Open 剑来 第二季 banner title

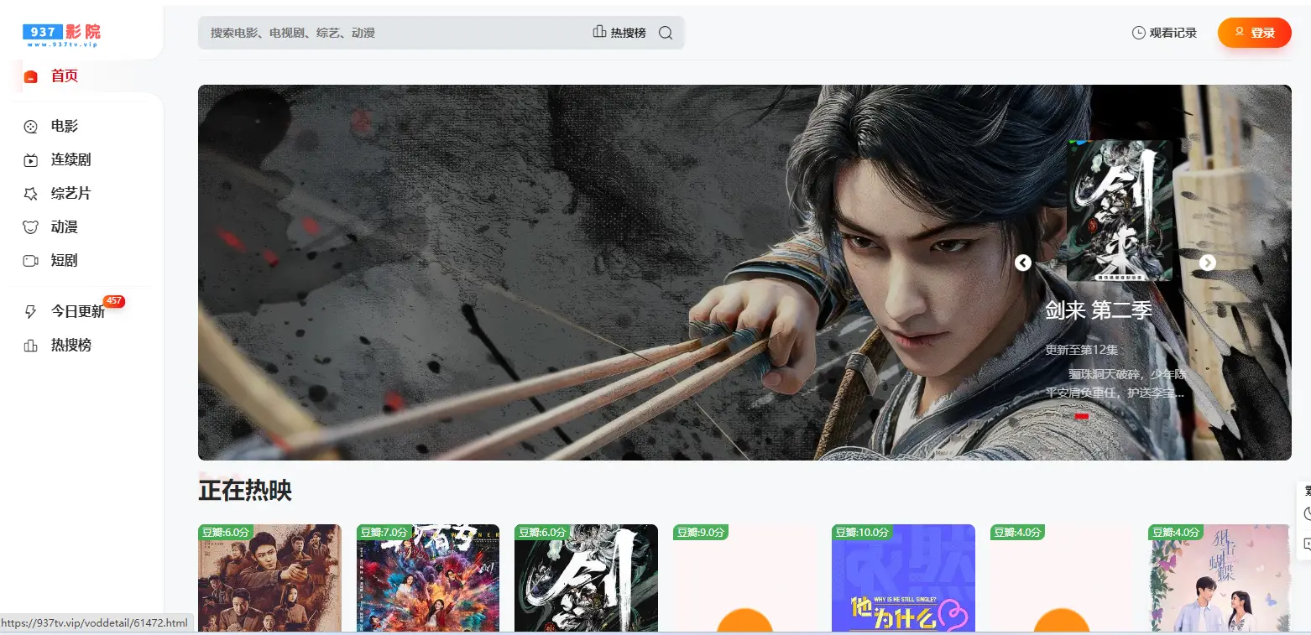[1098, 310]
